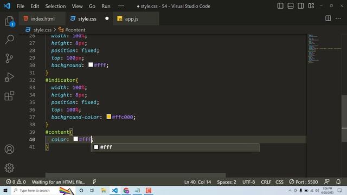Toggle the primary side bar layout icon
The height and width of the screenshot is (195, 347).
point(280,6)
